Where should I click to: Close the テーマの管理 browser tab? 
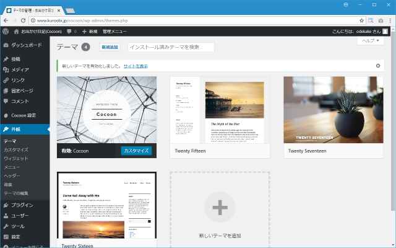tap(59, 11)
